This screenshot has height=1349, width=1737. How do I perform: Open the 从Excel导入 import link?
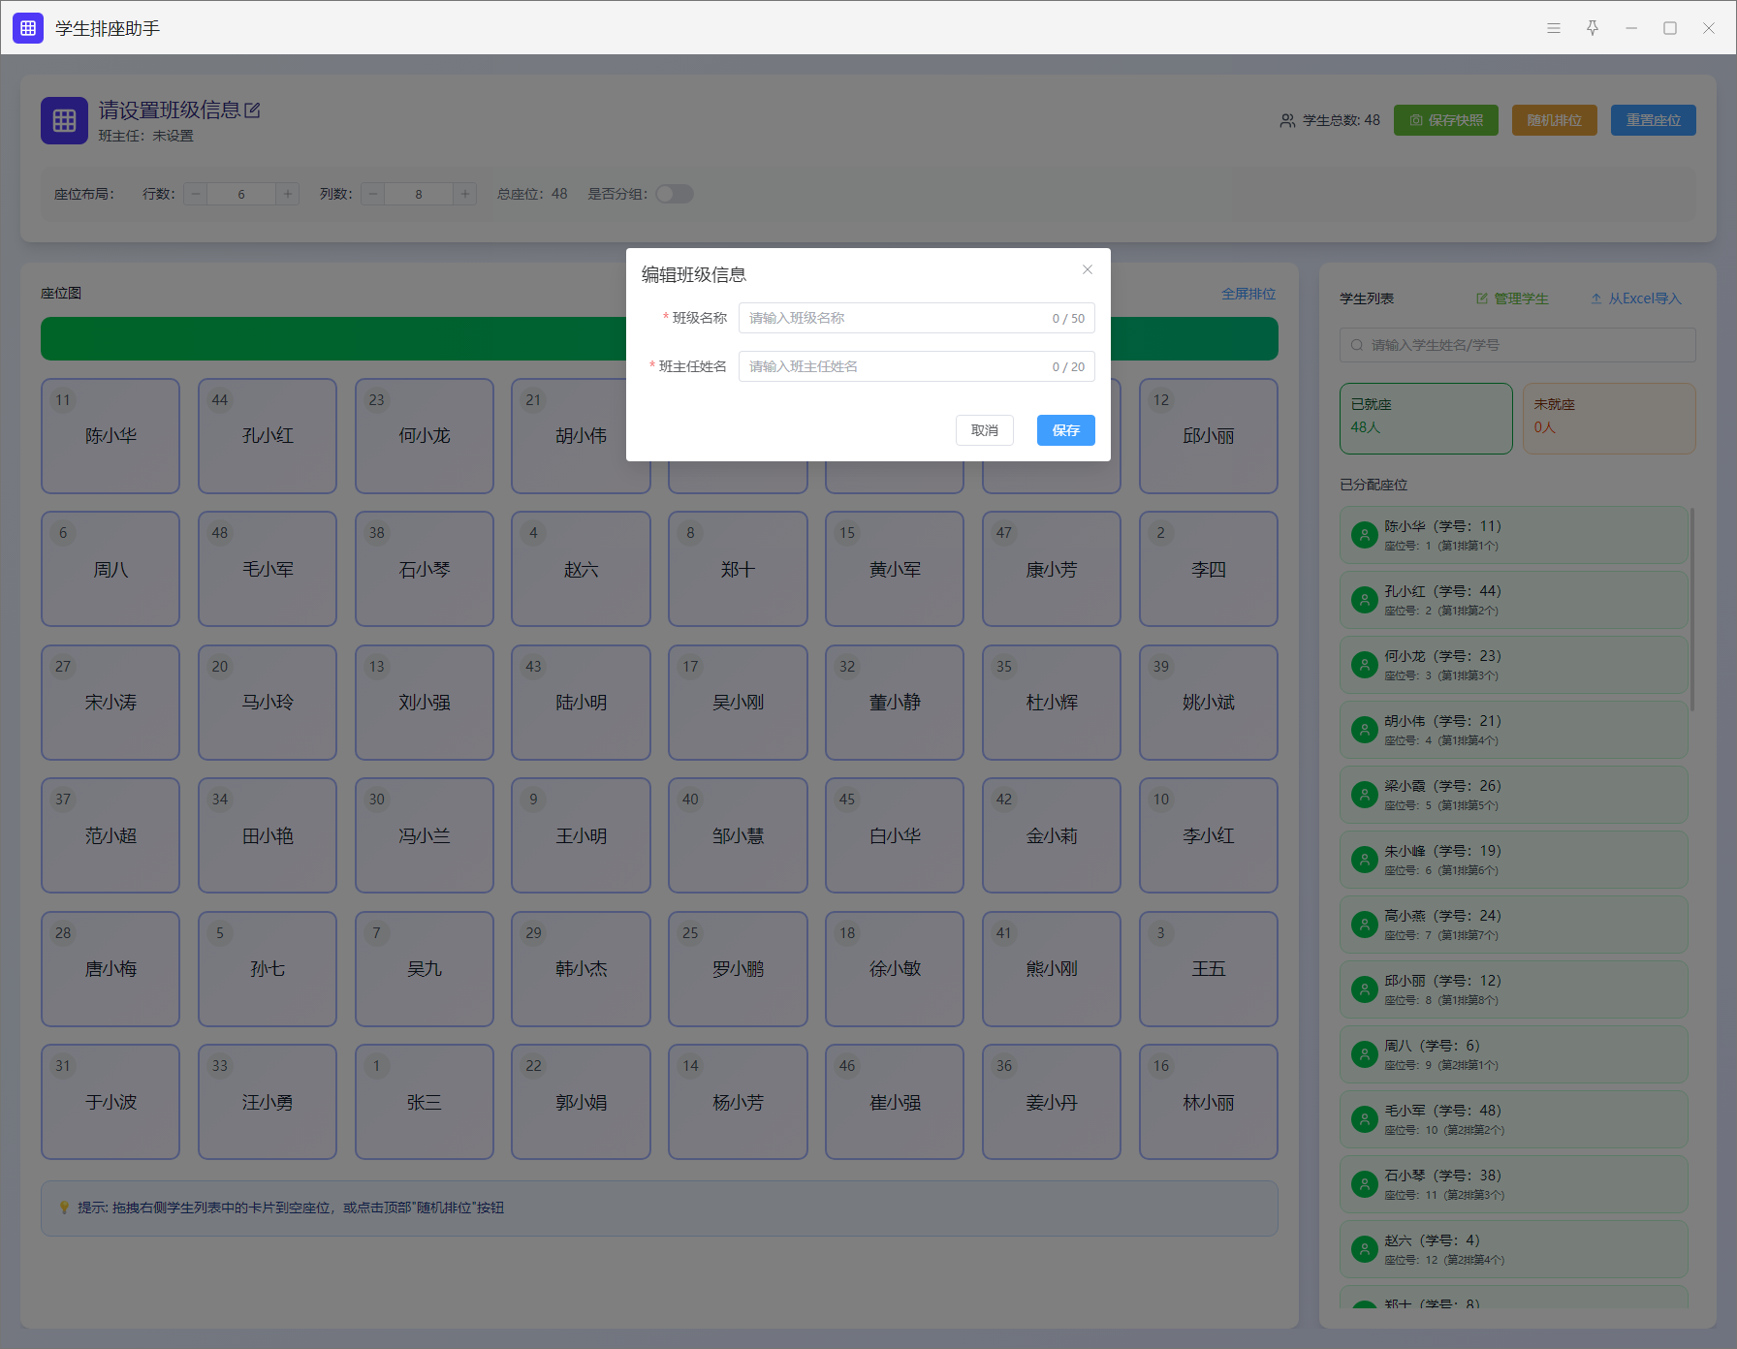click(x=1635, y=298)
